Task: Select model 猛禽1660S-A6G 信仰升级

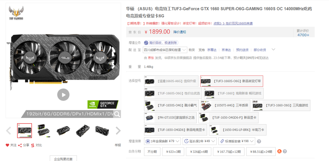Action: (x=171, y=81)
